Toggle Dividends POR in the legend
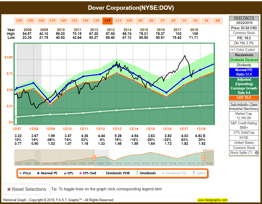Screen dimensions: 262x204 coord(116,173)
